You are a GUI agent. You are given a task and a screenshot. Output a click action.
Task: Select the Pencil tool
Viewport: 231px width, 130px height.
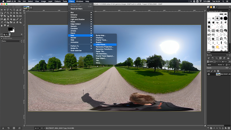click(17, 19)
